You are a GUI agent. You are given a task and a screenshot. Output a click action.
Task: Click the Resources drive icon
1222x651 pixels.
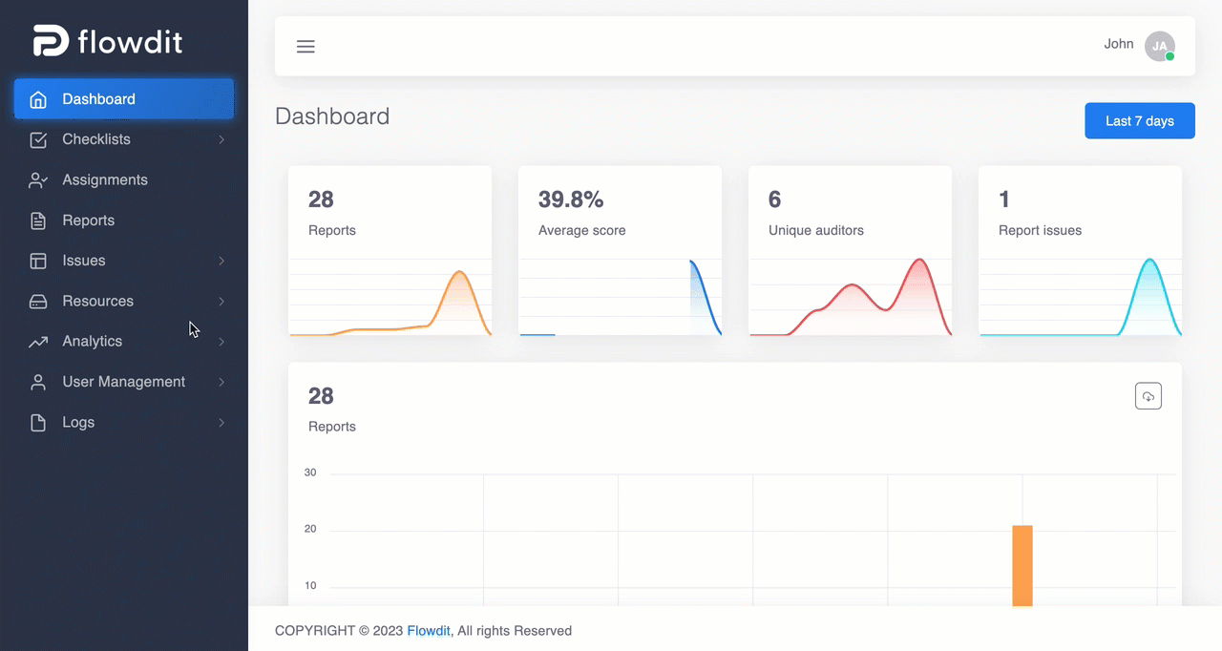coord(38,301)
